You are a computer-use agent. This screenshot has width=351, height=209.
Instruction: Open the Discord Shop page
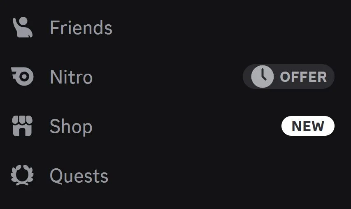tap(71, 127)
